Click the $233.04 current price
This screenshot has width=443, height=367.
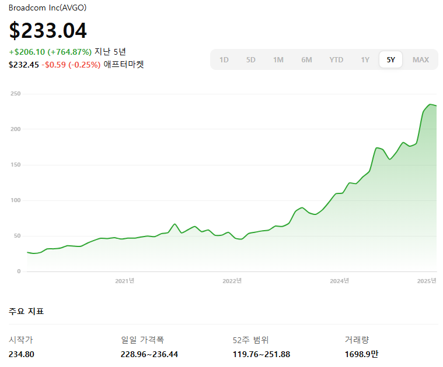48,30
